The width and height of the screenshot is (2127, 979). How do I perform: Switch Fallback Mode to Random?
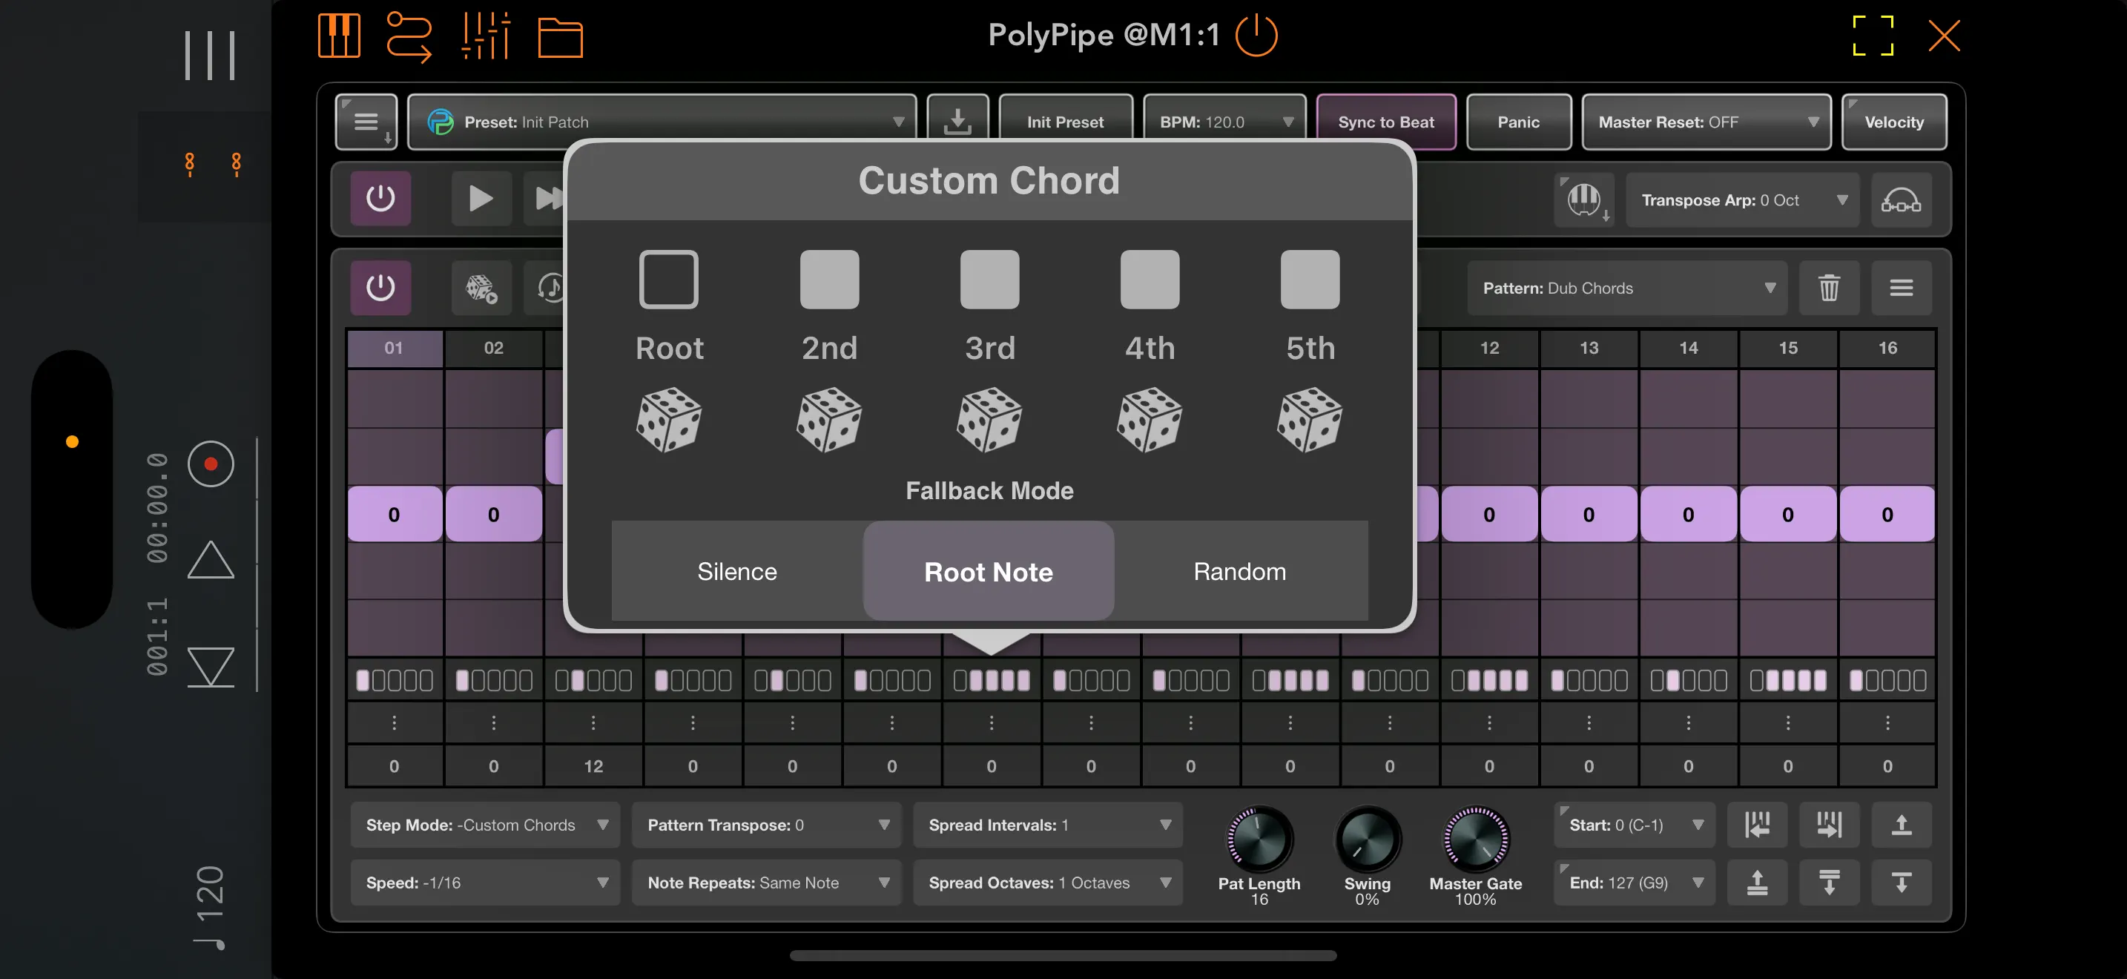[1239, 570]
